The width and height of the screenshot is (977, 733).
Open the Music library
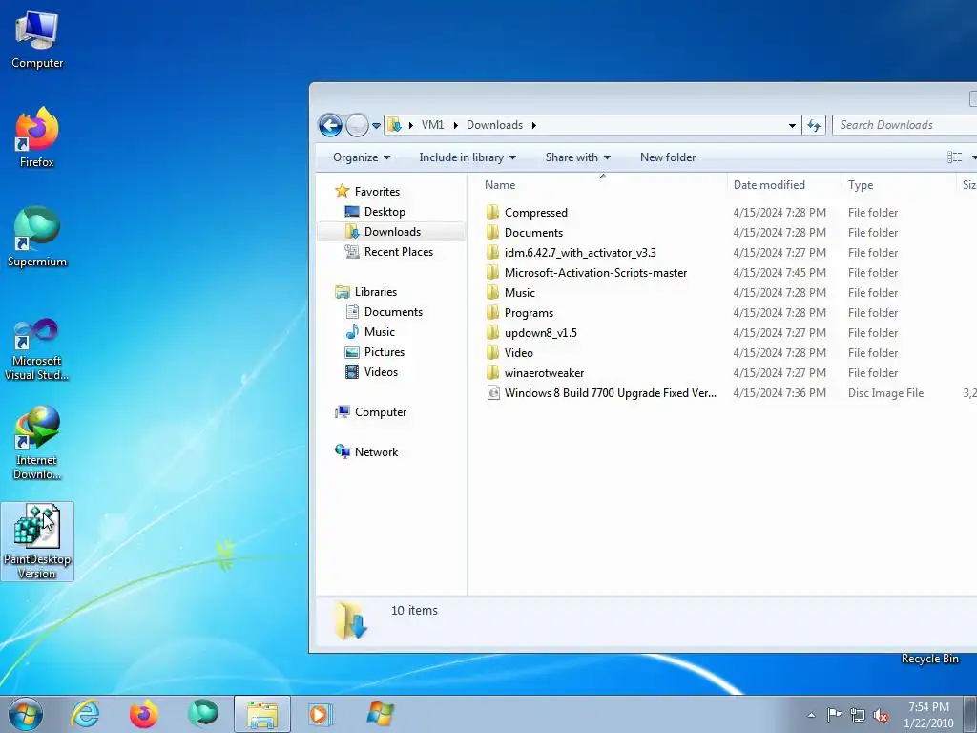click(x=379, y=331)
